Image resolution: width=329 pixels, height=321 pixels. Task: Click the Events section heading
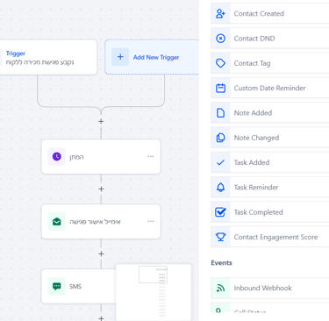221,263
